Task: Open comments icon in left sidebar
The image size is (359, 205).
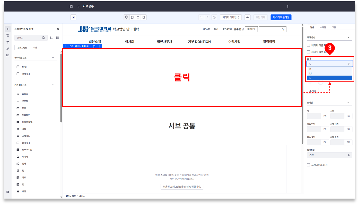Action: [8, 55]
